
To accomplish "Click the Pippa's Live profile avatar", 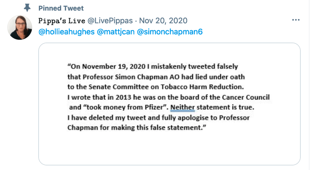I will (x=19, y=28).
